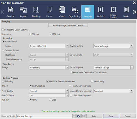Open Page Settings gear icon

(x=75, y=10)
